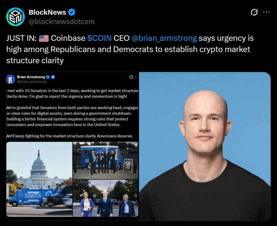Click the BlockNews account name
277x226 pixels.
47,12
